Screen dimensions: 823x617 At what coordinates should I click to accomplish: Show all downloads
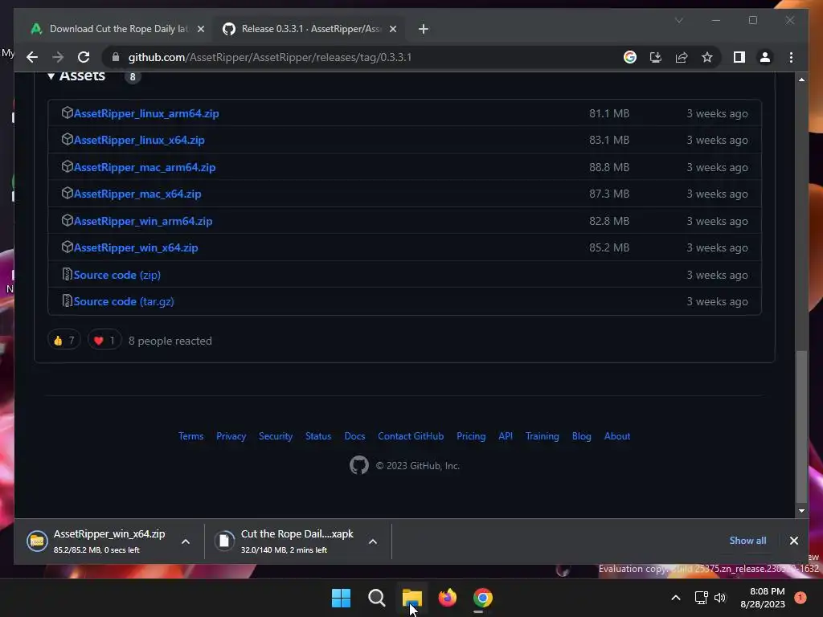pos(747,541)
